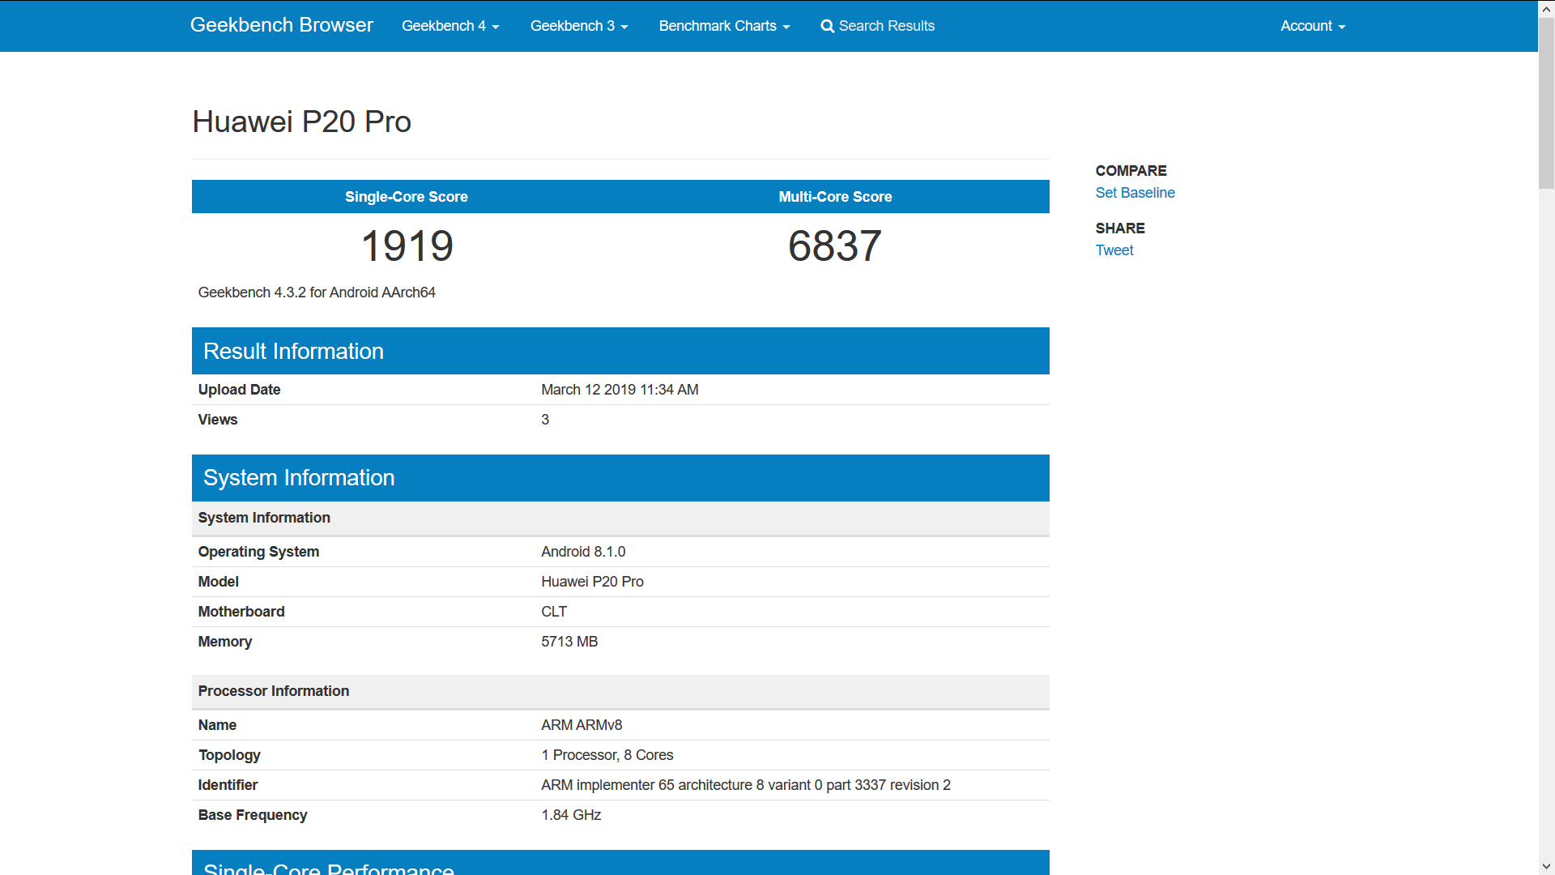The width and height of the screenshot is (1555, 875).
Task: Click the Single-Core Score column header
Action: (407, 197)
